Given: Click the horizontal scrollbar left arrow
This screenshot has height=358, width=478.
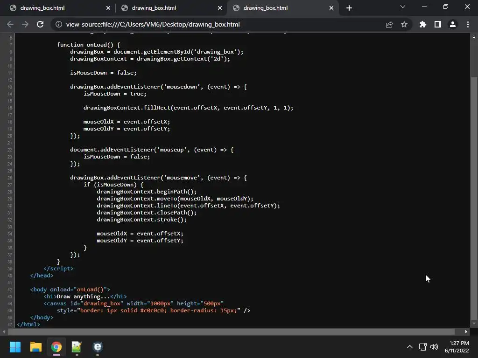Looking at the screenshot, I should pos(4,331).
